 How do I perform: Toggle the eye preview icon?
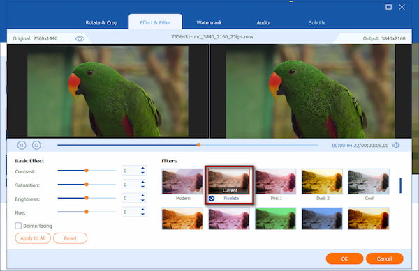point(80,39)
